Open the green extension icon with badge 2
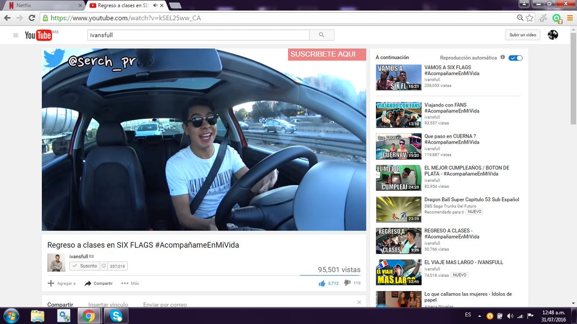This screenshot has width=577, height=324. click(x=557, y=18)
